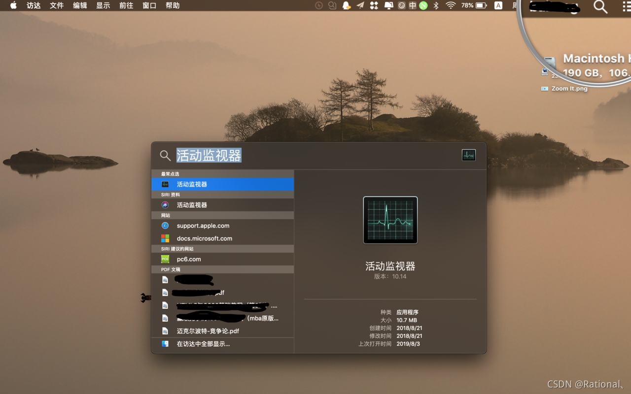Click the PDF icon beside 迈克尔波特-竞争论.pdf

(165, 331)
